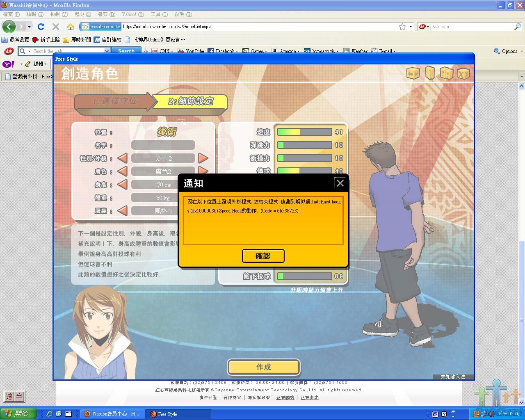
Task: Click the Yahoo toolbar pencil edit icon
Action: click(x=28, y=64)
